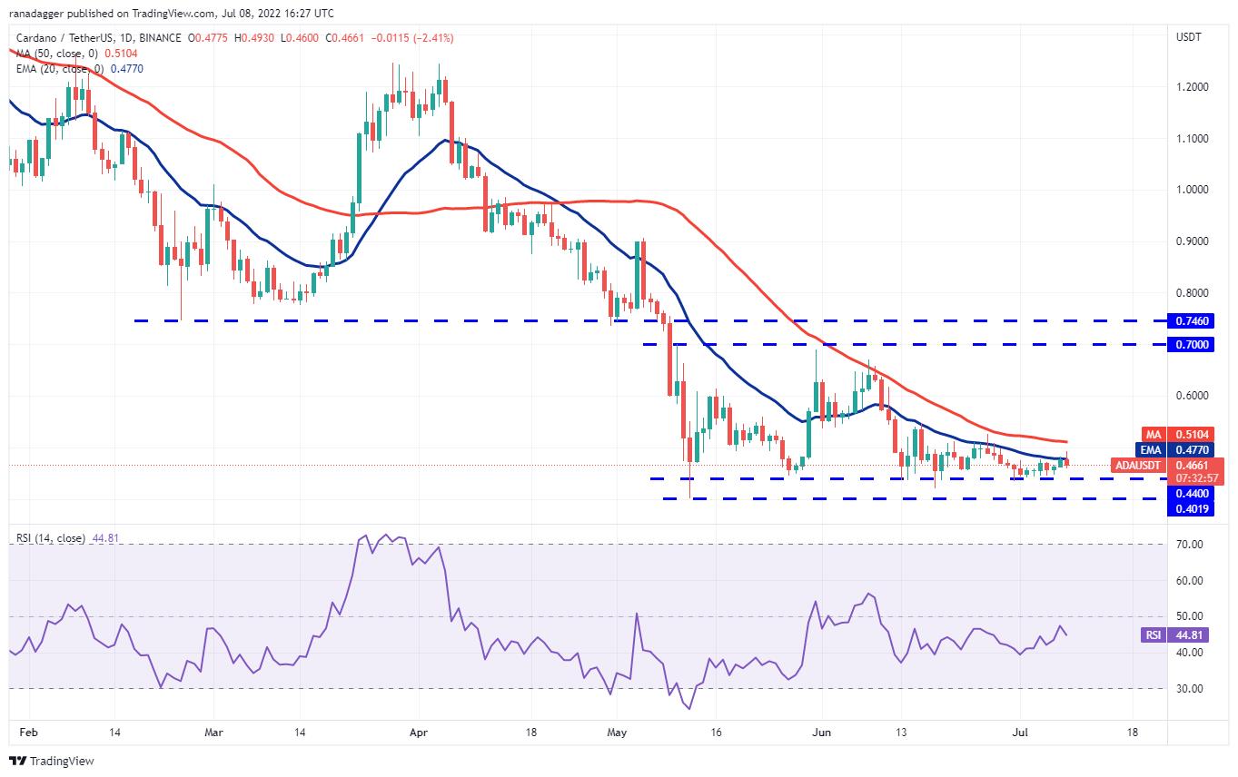Click the Jun date marker on time axis
The image size is (1238, 777).
click(821, 731)
